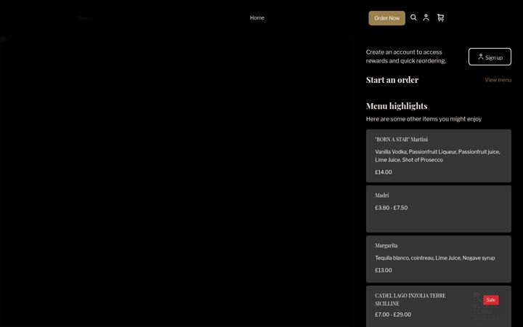Click the Tequila blanco description text
This screenshot has height=327, width=523.
pos(435,258)
